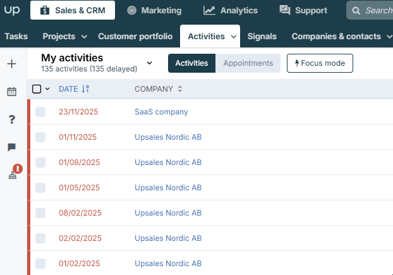Click the COMPANY sort arrows icon

(180, 89)
